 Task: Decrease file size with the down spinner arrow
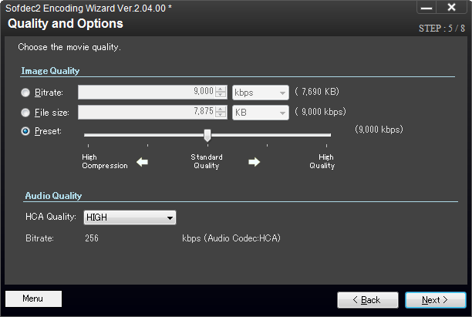point(221,116)
